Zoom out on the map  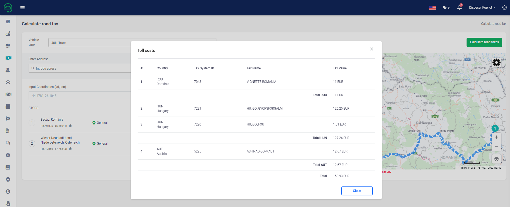tap(496, 146)
